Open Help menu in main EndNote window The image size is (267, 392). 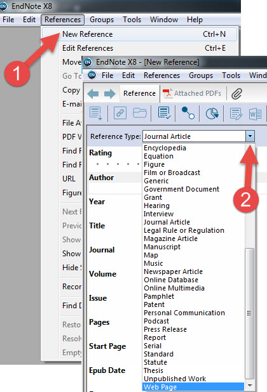(x=195, y=20)
